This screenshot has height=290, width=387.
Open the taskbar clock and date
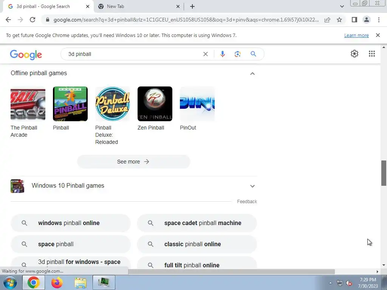[368, 283]
